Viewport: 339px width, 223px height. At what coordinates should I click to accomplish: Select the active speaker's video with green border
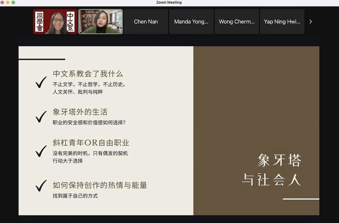[101, 21]
